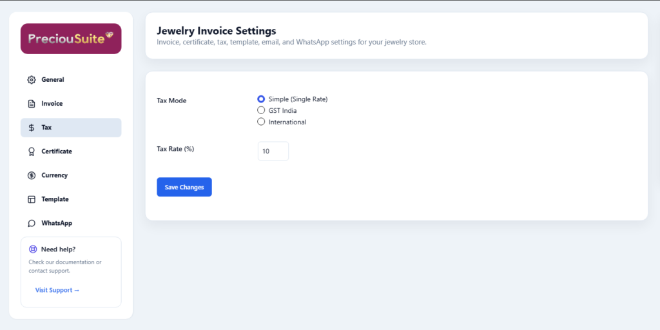Switch to the Invoice tab
Viewport: 660px width, 330px height.
tap(71, 104)
